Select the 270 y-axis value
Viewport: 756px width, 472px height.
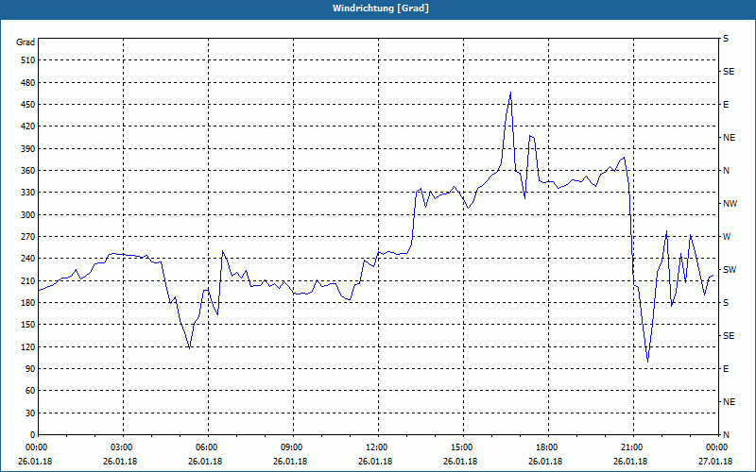click(x=28, y=237)
